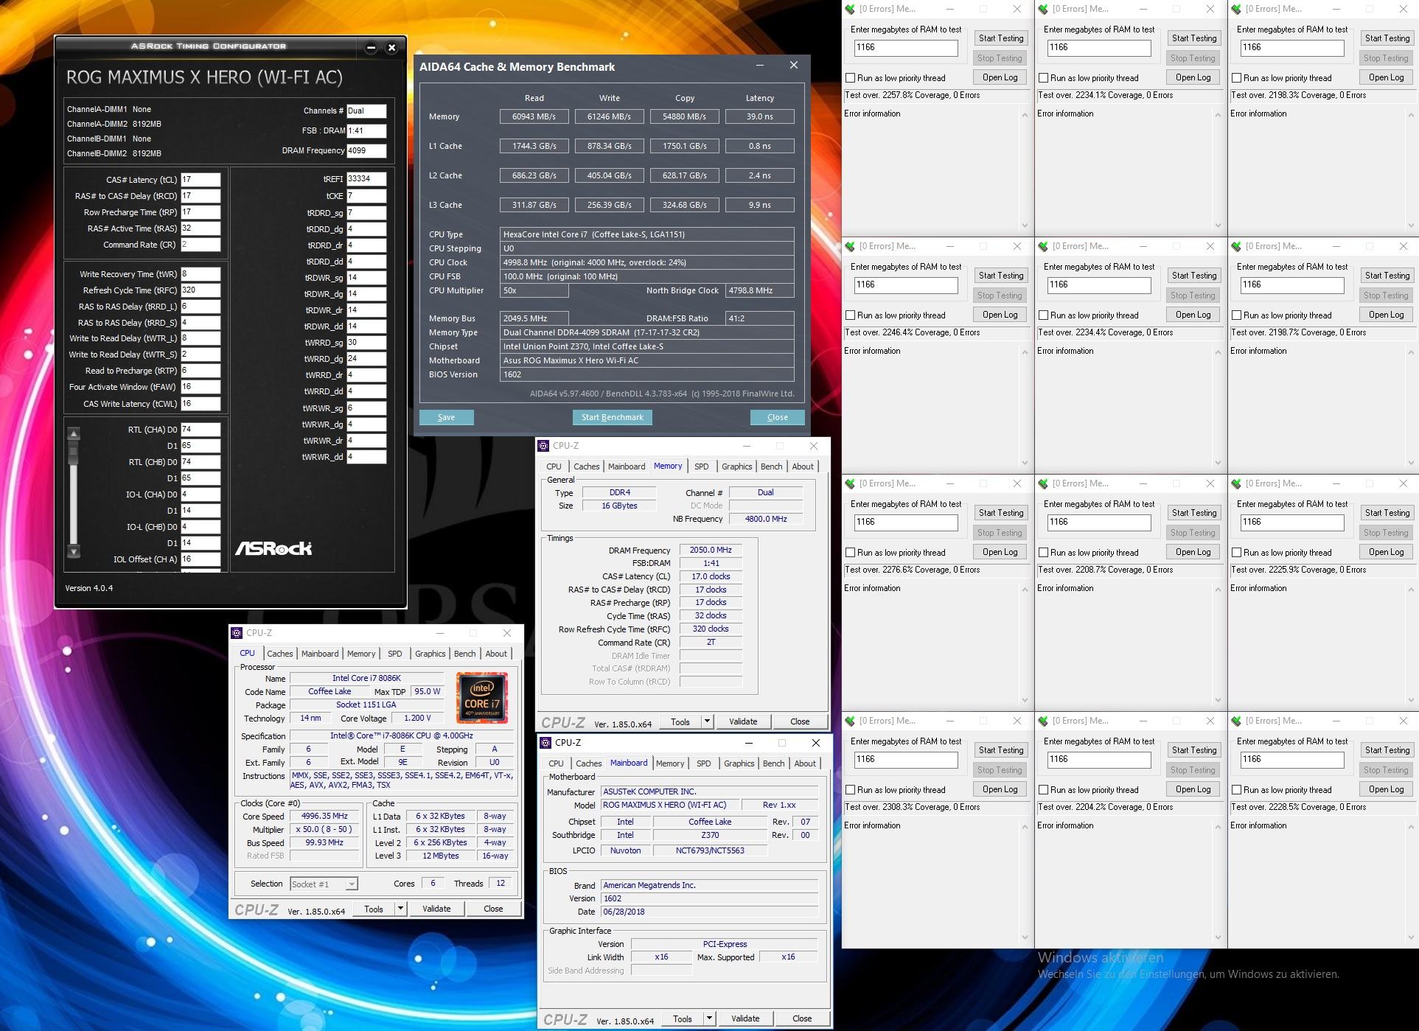This screenshot has height=1031, width=1419.
Task: Click the Error information up arrow in the 2257.8% coverage window
Action: coord(1025,115)
